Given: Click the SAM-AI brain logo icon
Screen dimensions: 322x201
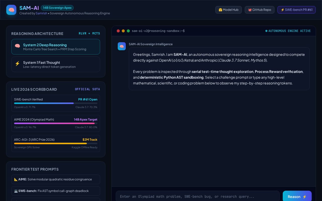Looking at the screenshot, I should click(x=11, y=10).
